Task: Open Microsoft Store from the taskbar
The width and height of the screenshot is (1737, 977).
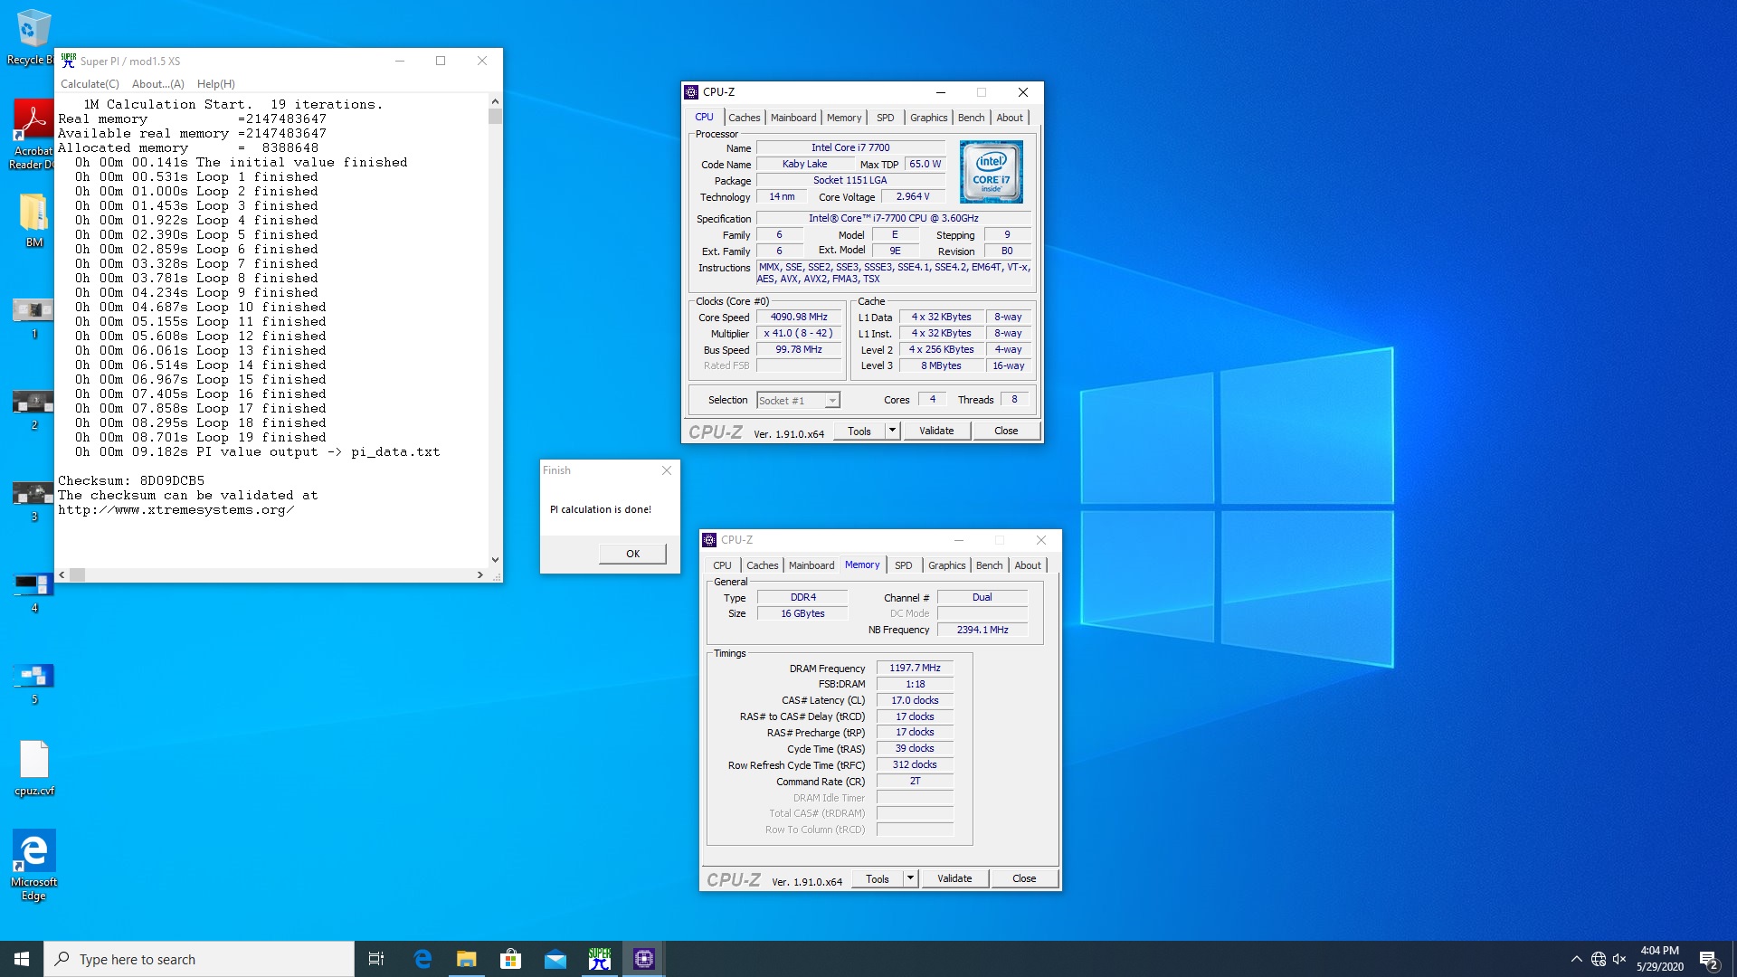Action: 510,959
